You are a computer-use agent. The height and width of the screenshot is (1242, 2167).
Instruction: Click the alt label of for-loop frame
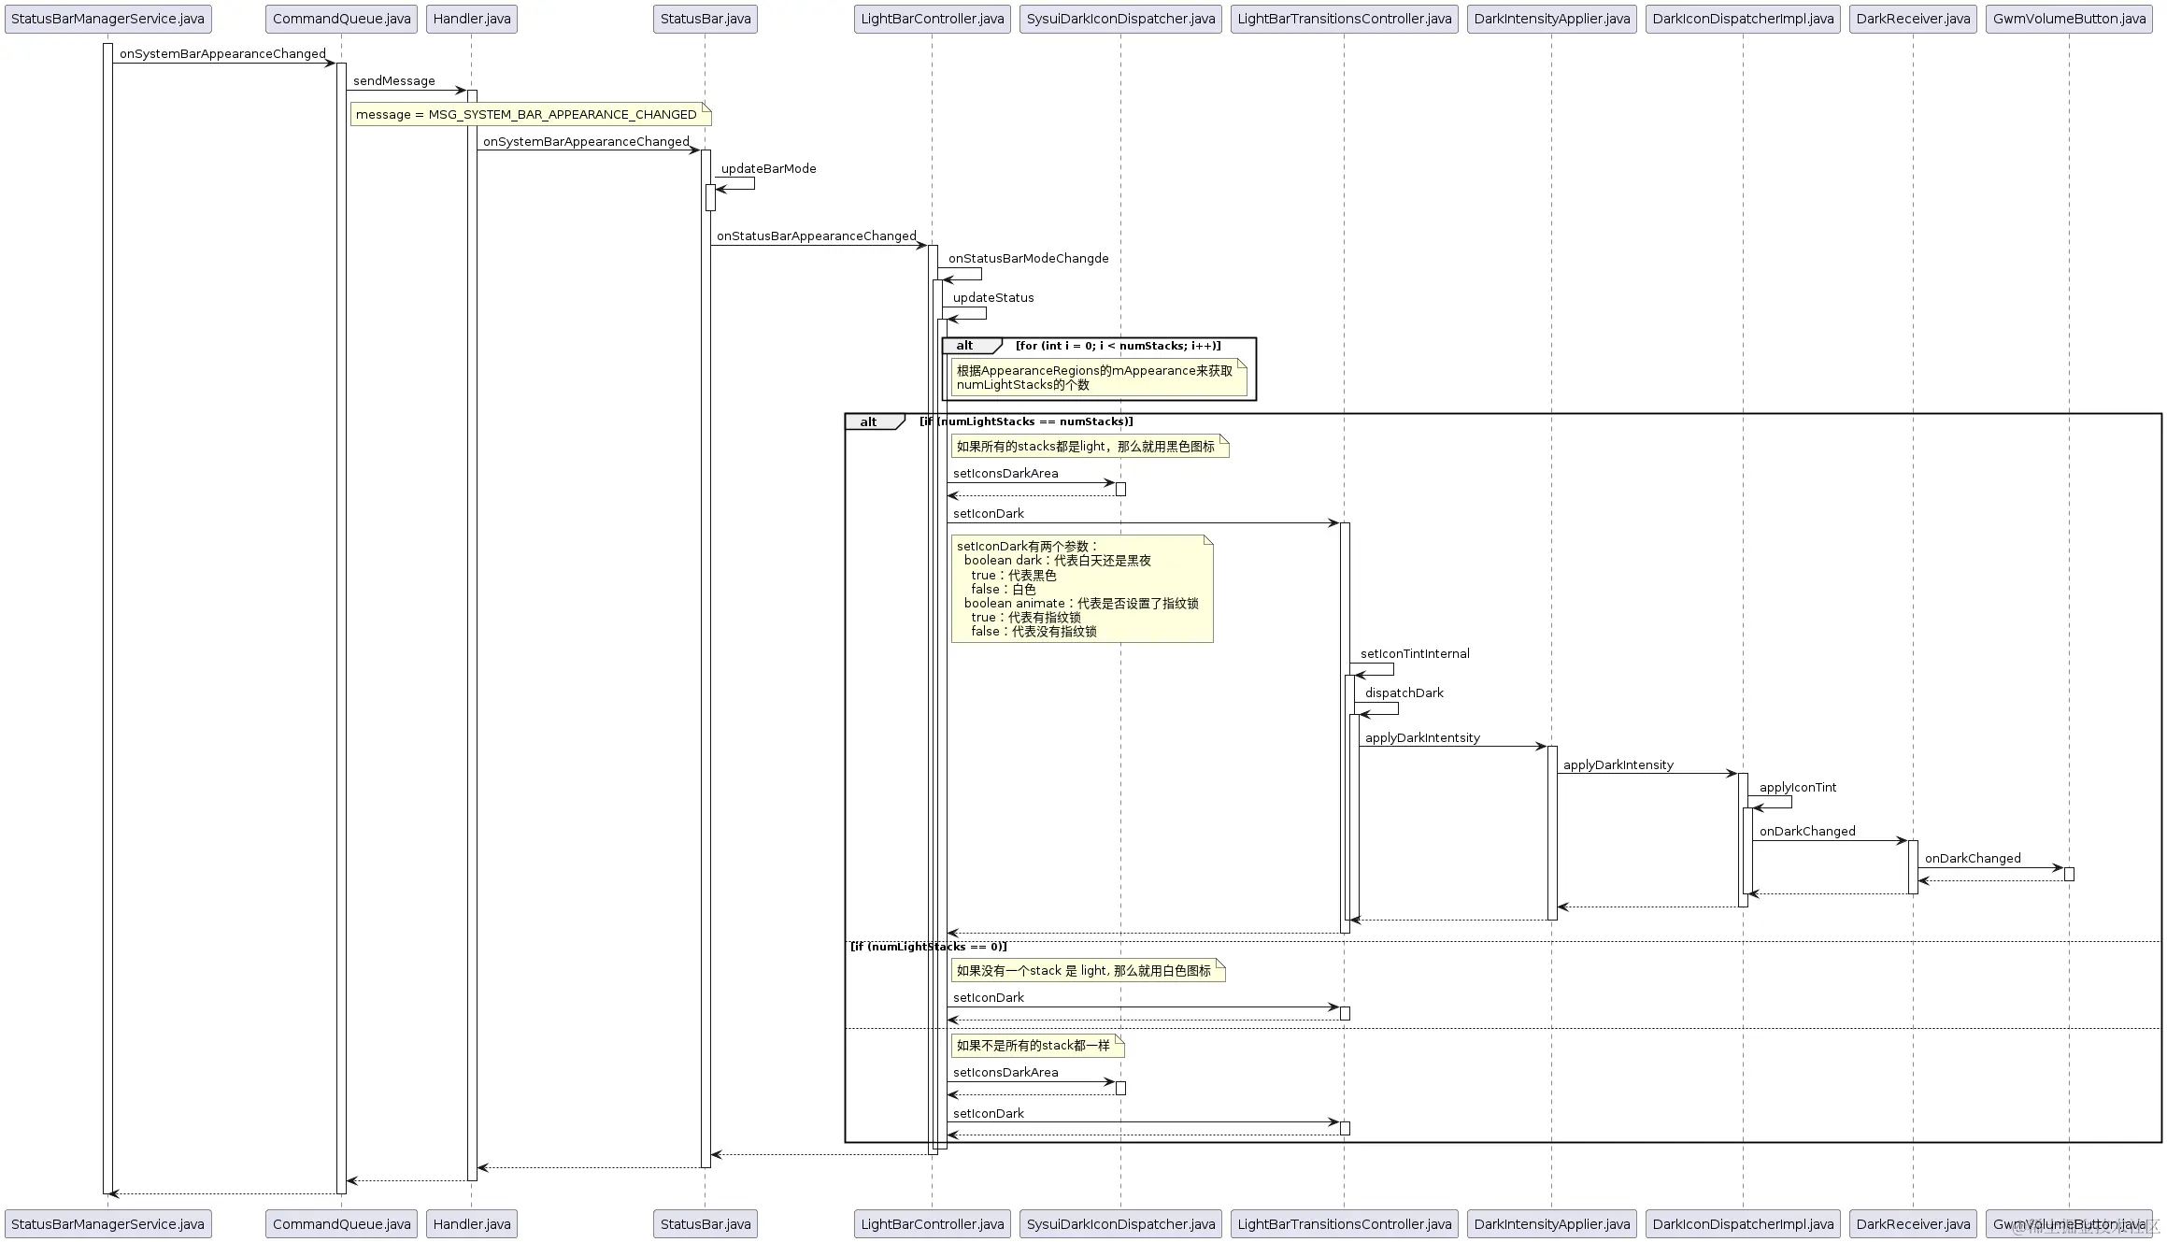[965, 346]
